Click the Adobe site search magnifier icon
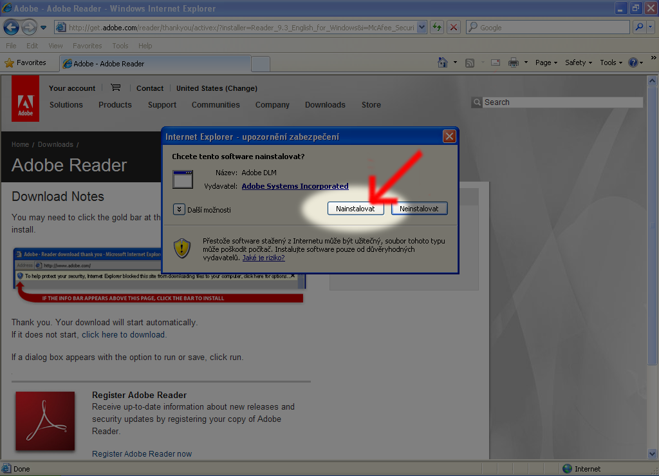 pyautogui.click(x=477, y=102)
